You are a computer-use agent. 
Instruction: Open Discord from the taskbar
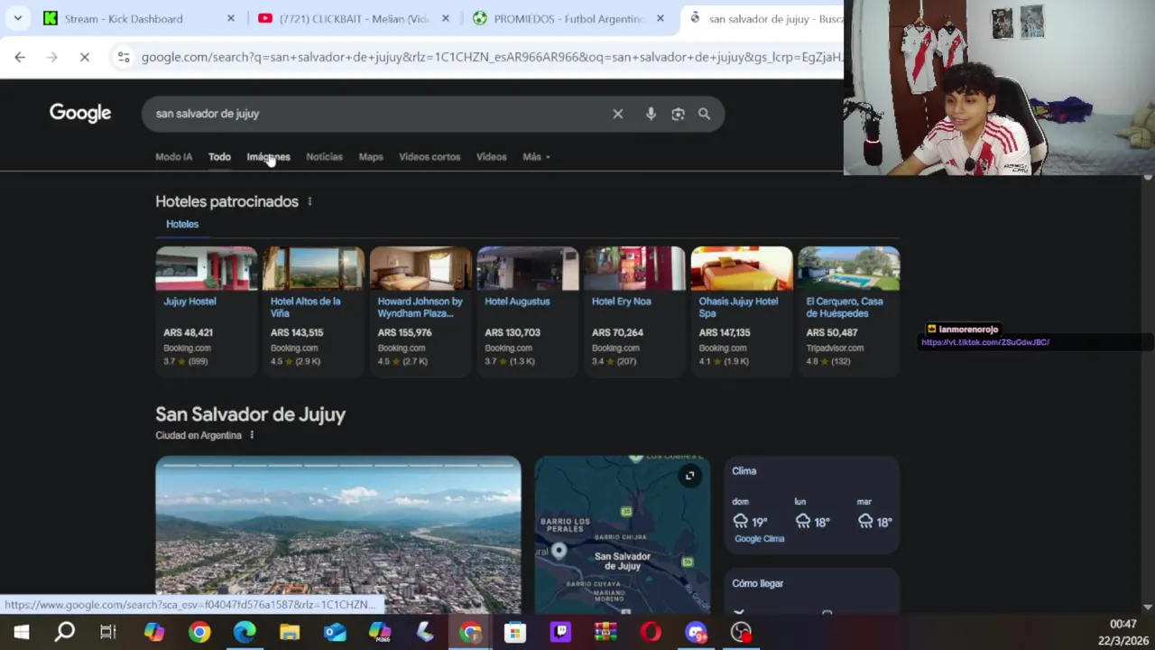(x=696, y=632)
